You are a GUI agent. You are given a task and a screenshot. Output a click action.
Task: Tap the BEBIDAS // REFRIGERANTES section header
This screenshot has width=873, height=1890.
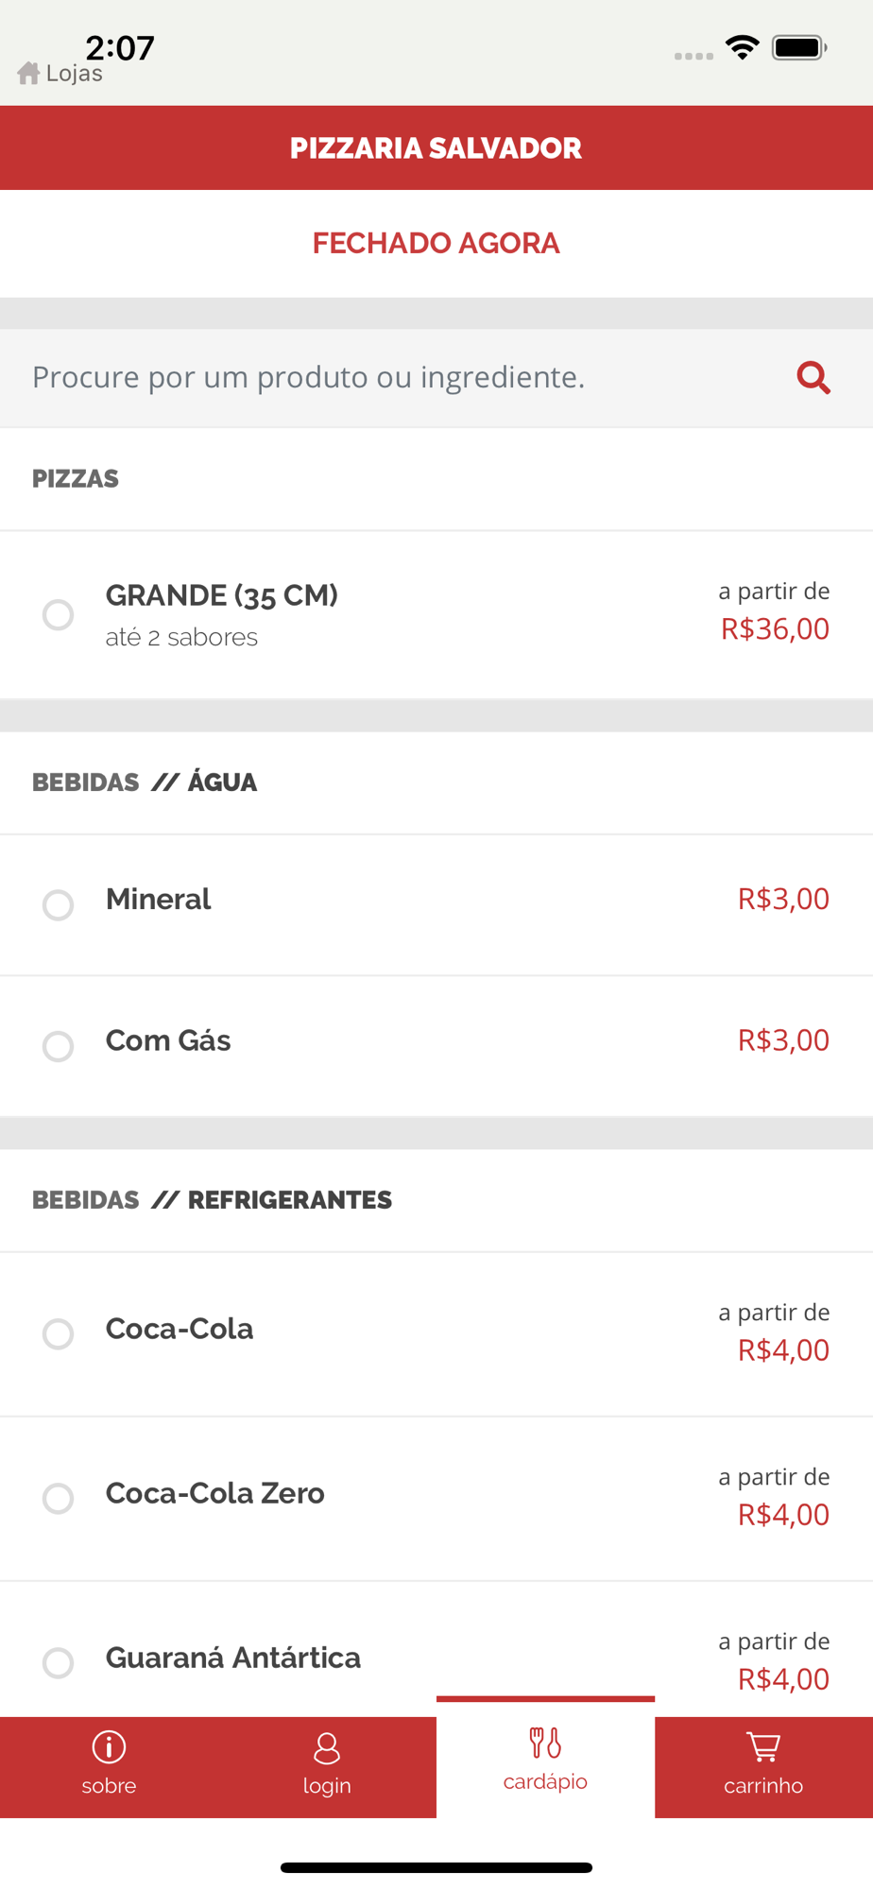click(x=212, y=1200)
